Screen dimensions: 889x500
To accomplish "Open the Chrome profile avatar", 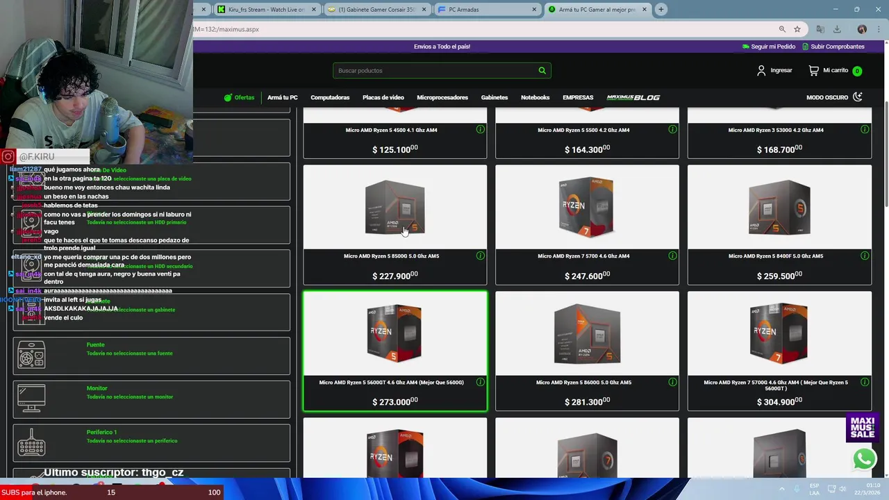I will [x=862, y=29].
